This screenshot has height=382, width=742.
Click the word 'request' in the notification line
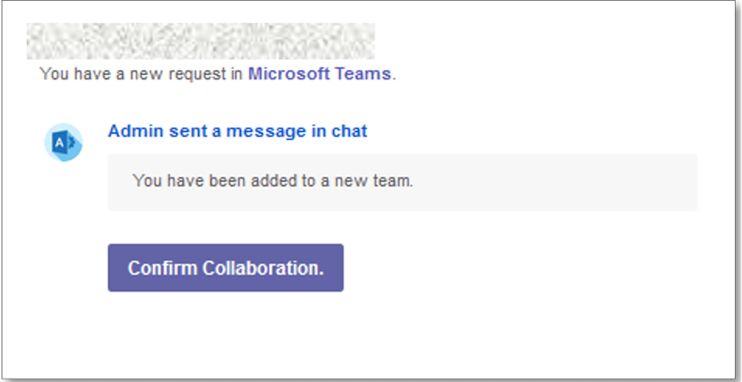pos(198,74)
